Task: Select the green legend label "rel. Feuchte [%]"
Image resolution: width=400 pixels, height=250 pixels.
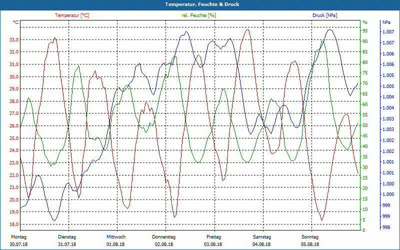Action: tap(198, 15)
